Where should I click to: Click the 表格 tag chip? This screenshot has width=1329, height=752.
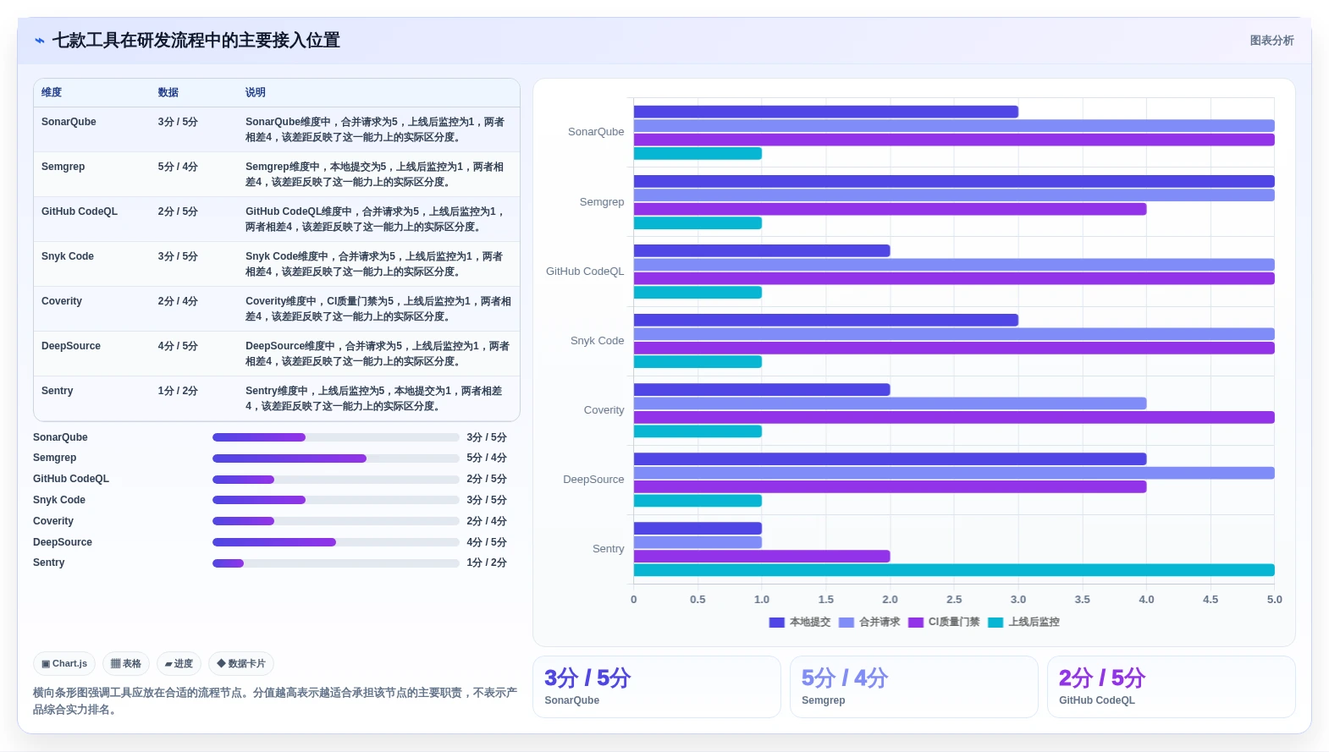[126, 664]
